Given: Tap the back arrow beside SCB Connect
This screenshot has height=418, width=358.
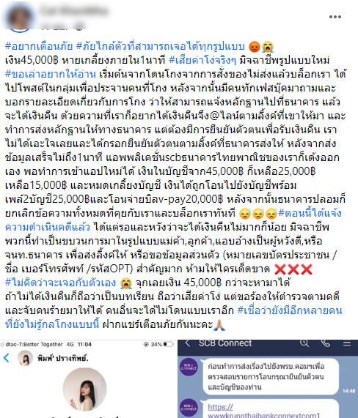Looking at the screenshot, I should click(188, 343).
